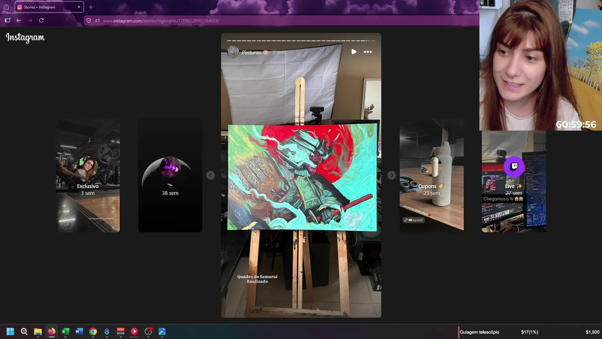Click the story progress bar
This screenshot has height=339, width=602.
click(x=301, y=40)
